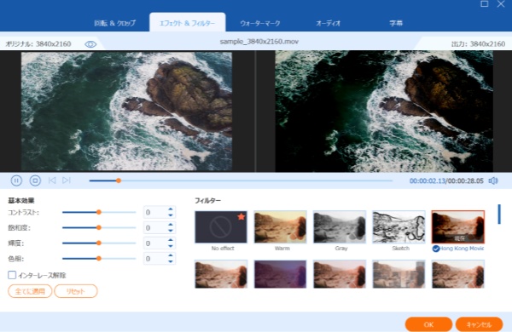Image resolution: width=512 pixels, height=332 pixels.
Task: Choose last filter thumbnail in second row
Action: 458,274
